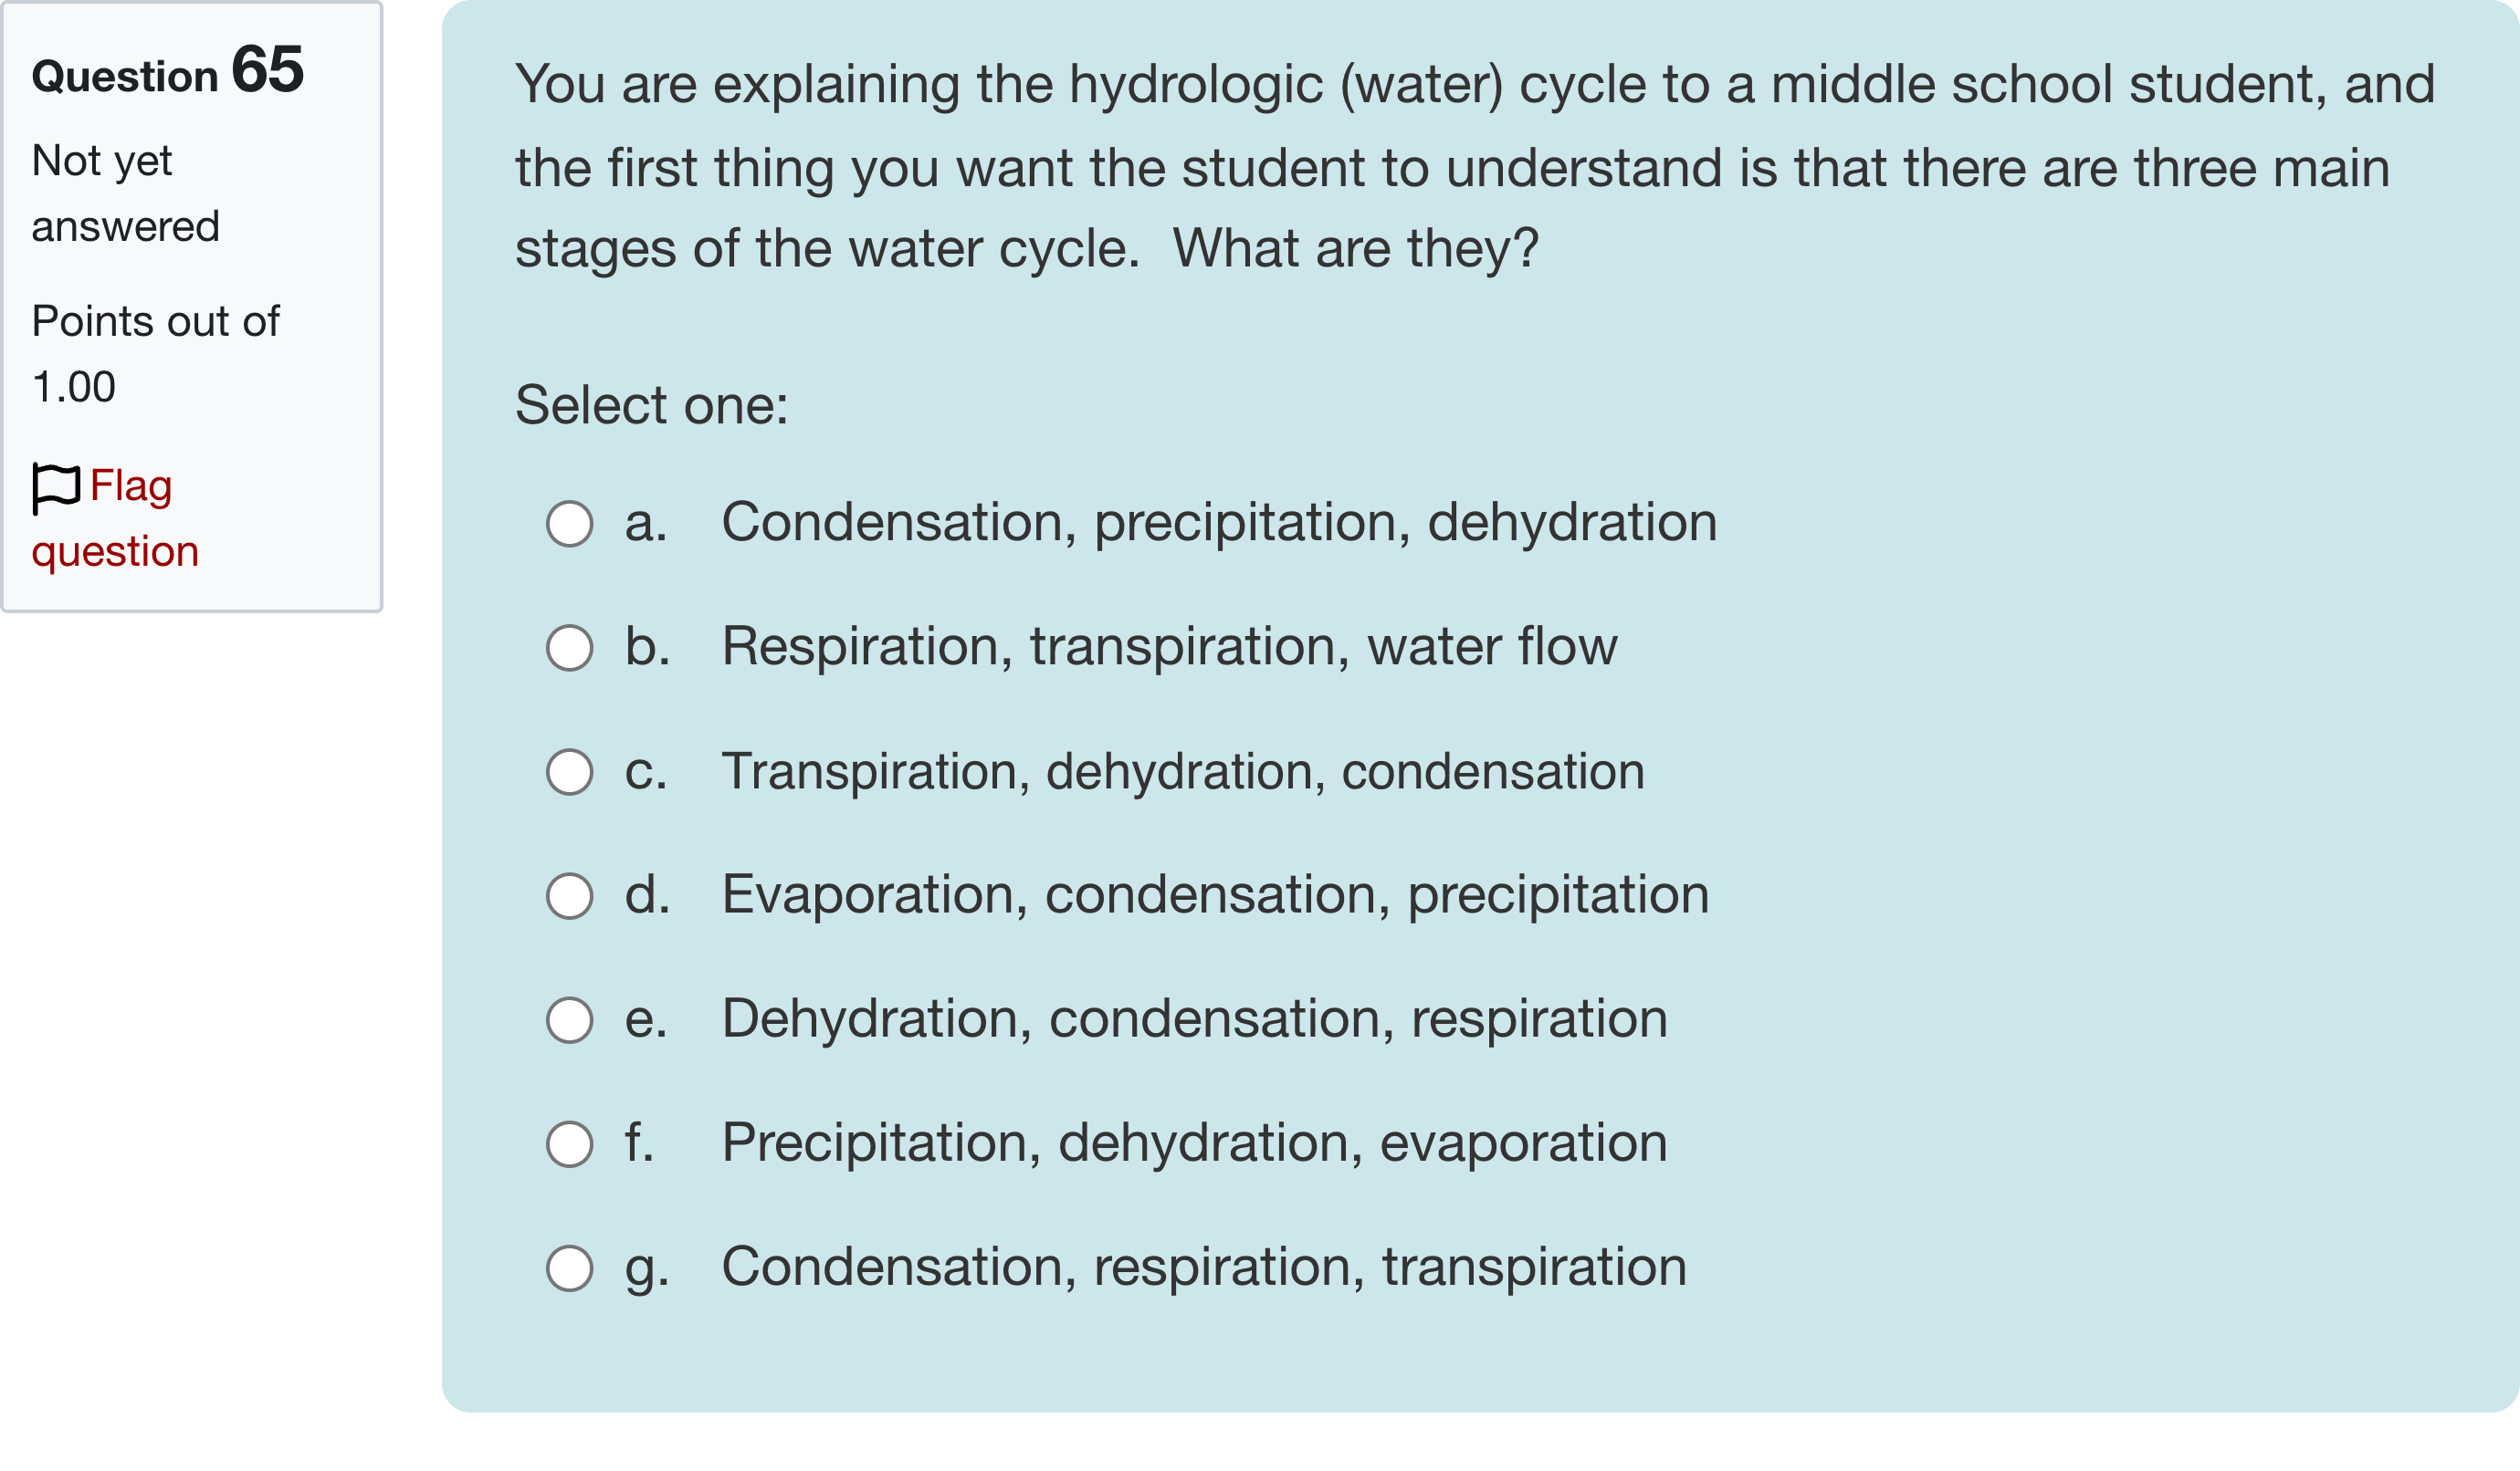Screen dimensions: 2520x1471
Task: Click the flag icon beside Flag question
Action: [55, 487]
